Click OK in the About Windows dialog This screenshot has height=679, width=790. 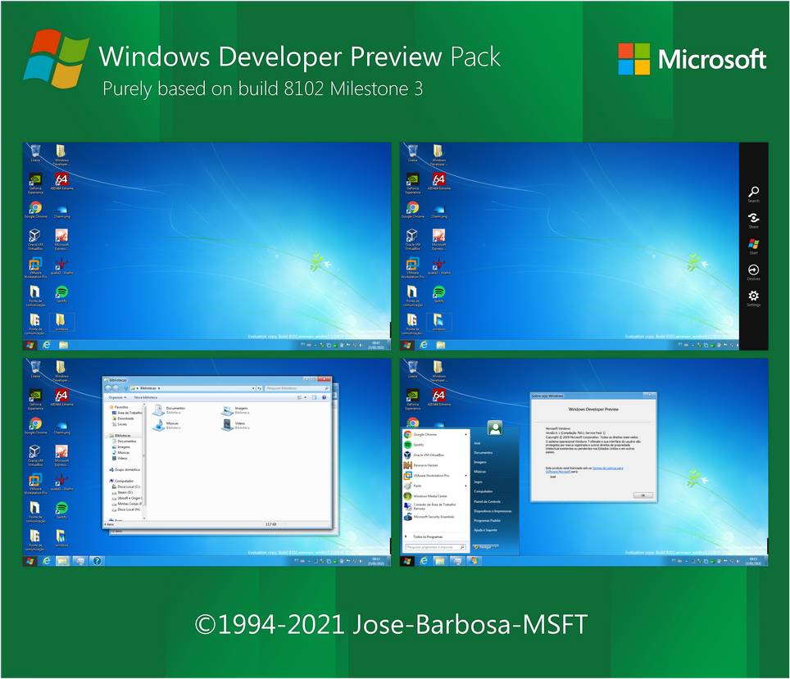coord(643,496)
